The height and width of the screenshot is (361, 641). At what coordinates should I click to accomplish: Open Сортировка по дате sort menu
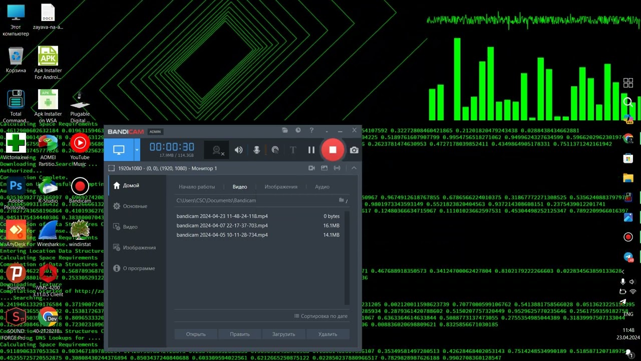pos(321,316)
